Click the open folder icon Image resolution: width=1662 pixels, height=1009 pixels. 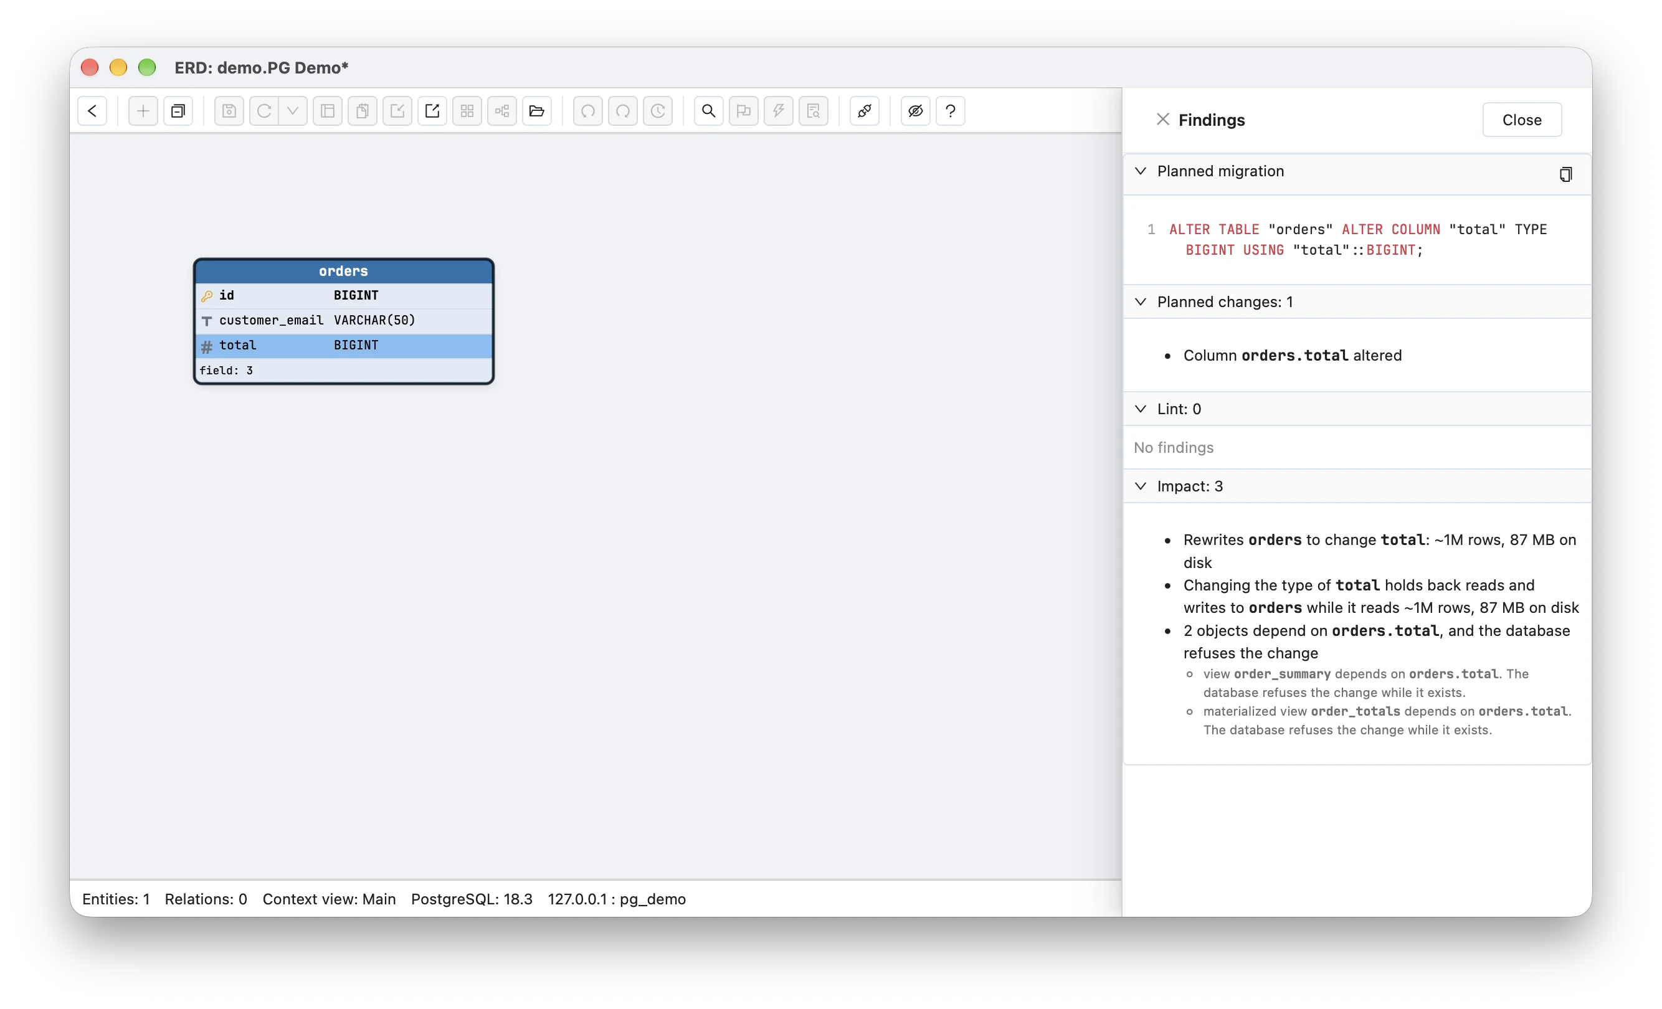pyautogui.click(x=537, y=111)
